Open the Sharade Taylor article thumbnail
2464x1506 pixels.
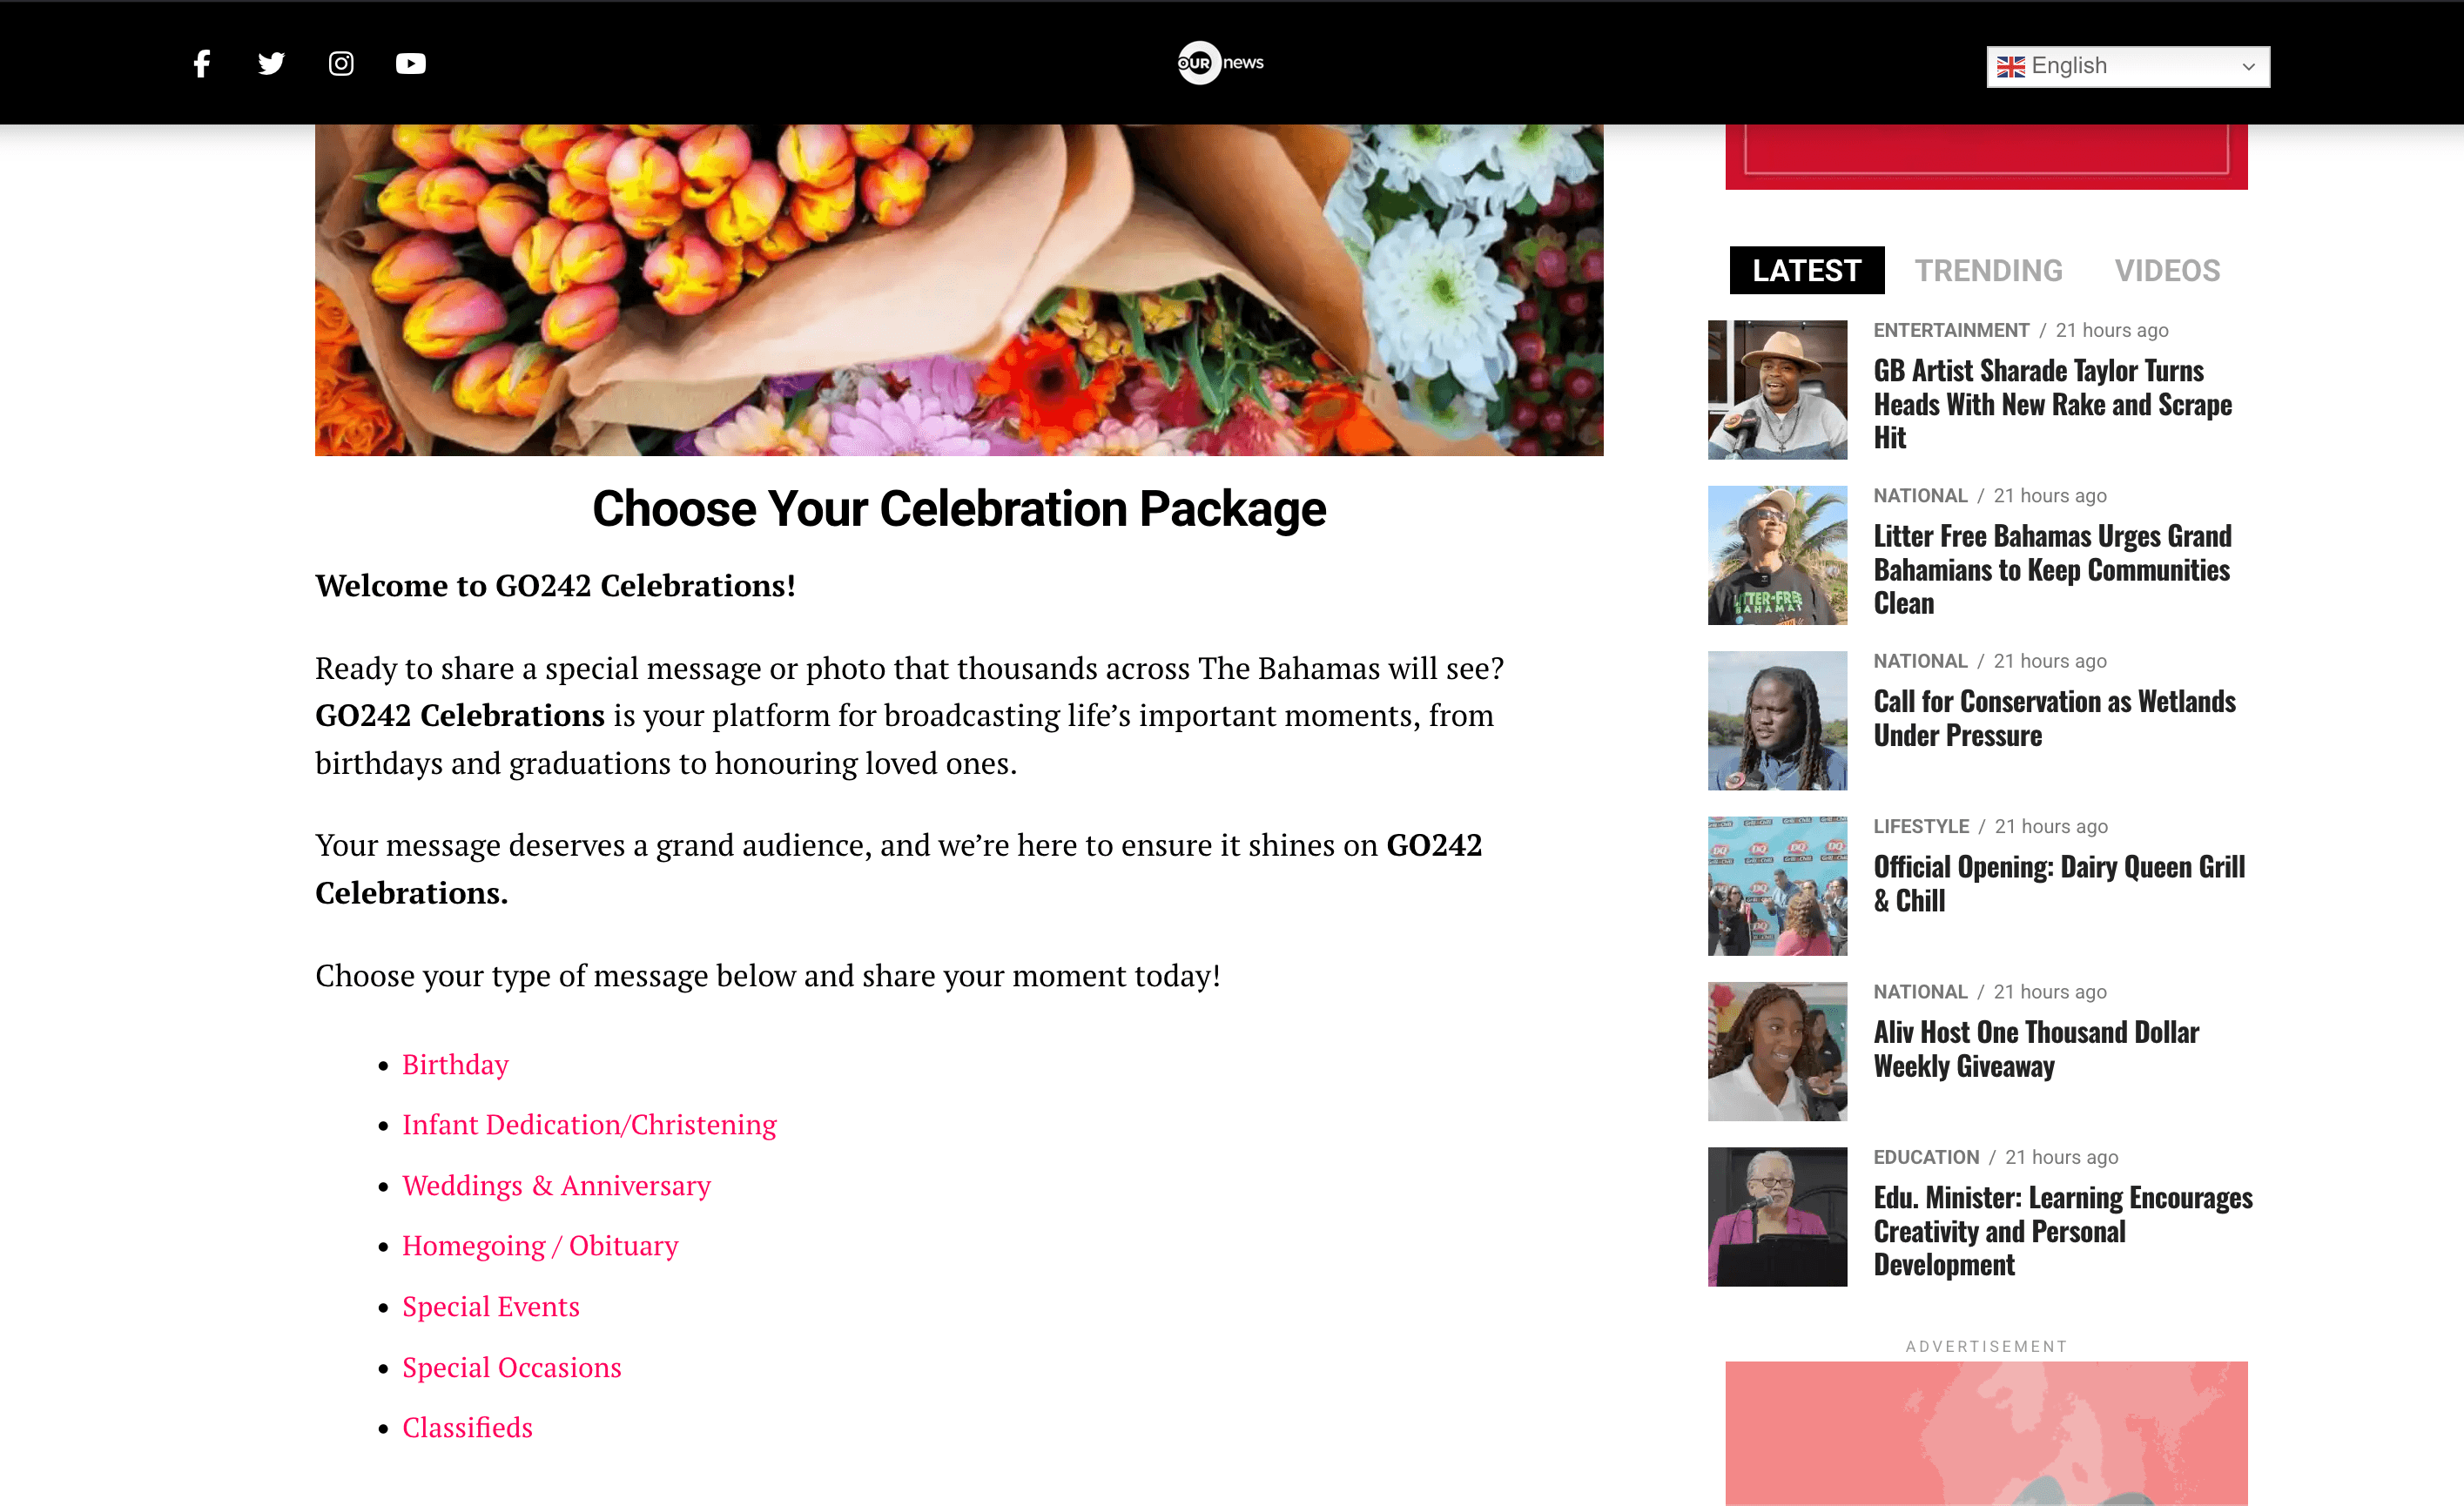coord(1777,390)
